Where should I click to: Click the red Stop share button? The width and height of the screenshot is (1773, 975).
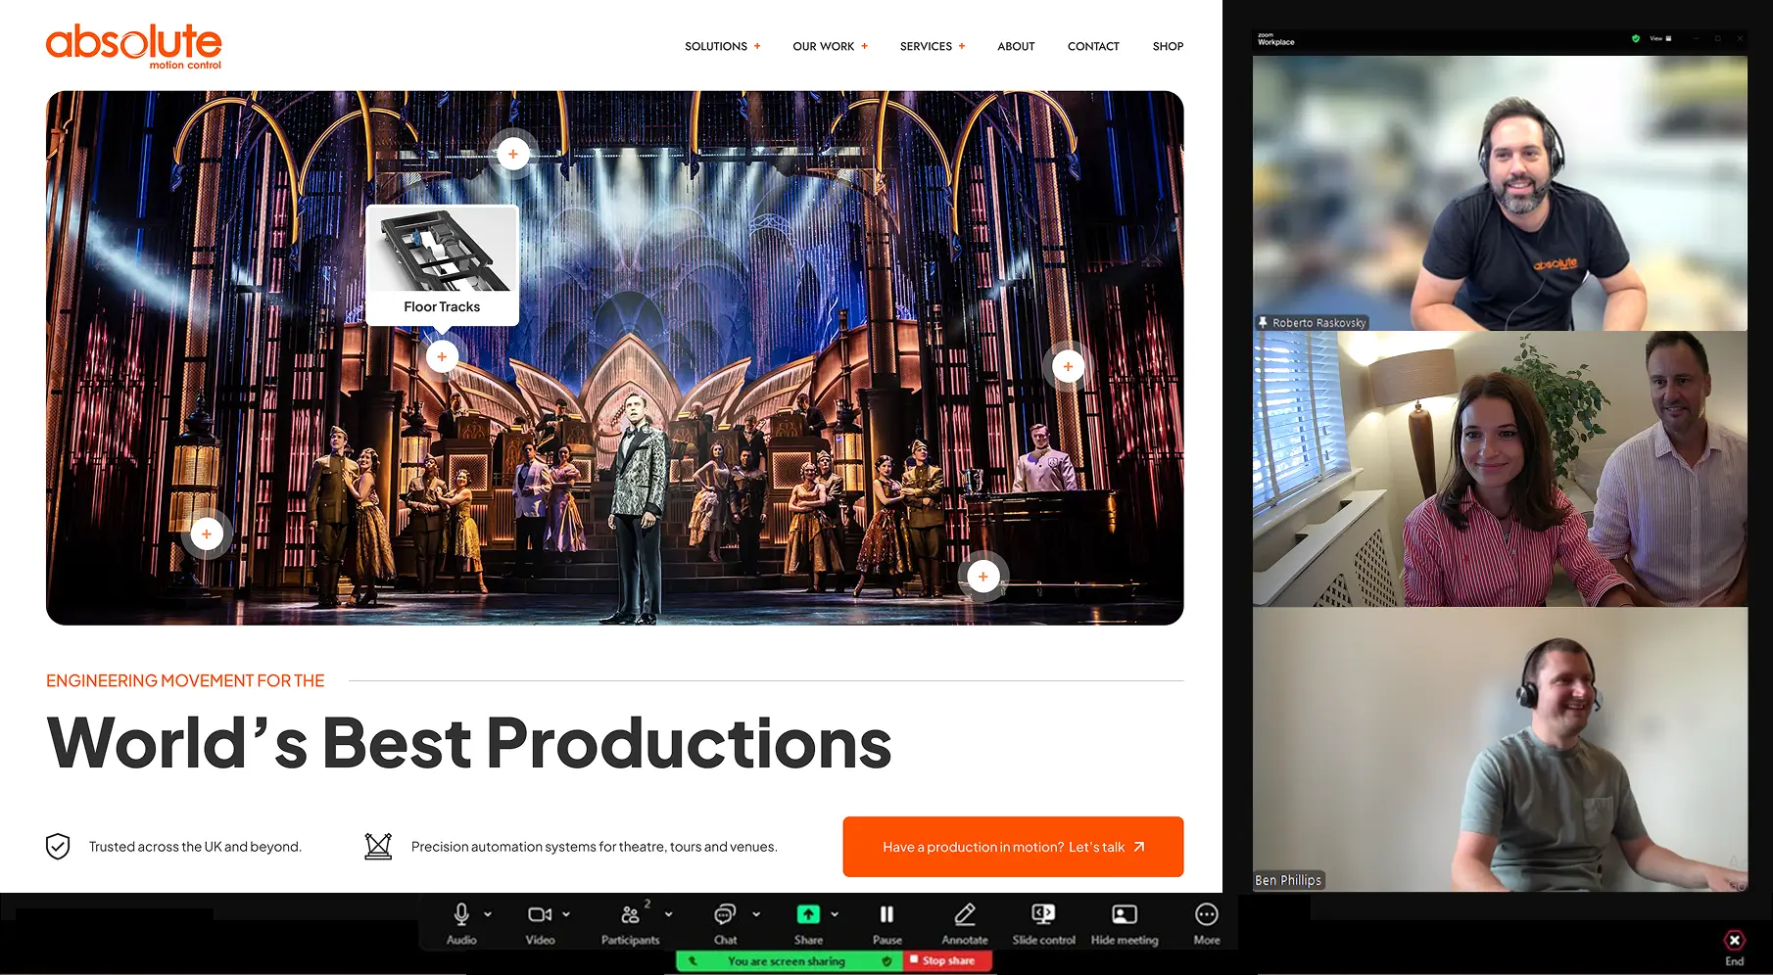coord(947,961)
